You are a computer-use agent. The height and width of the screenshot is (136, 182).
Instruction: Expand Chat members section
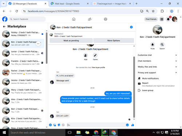pos(157,61)
